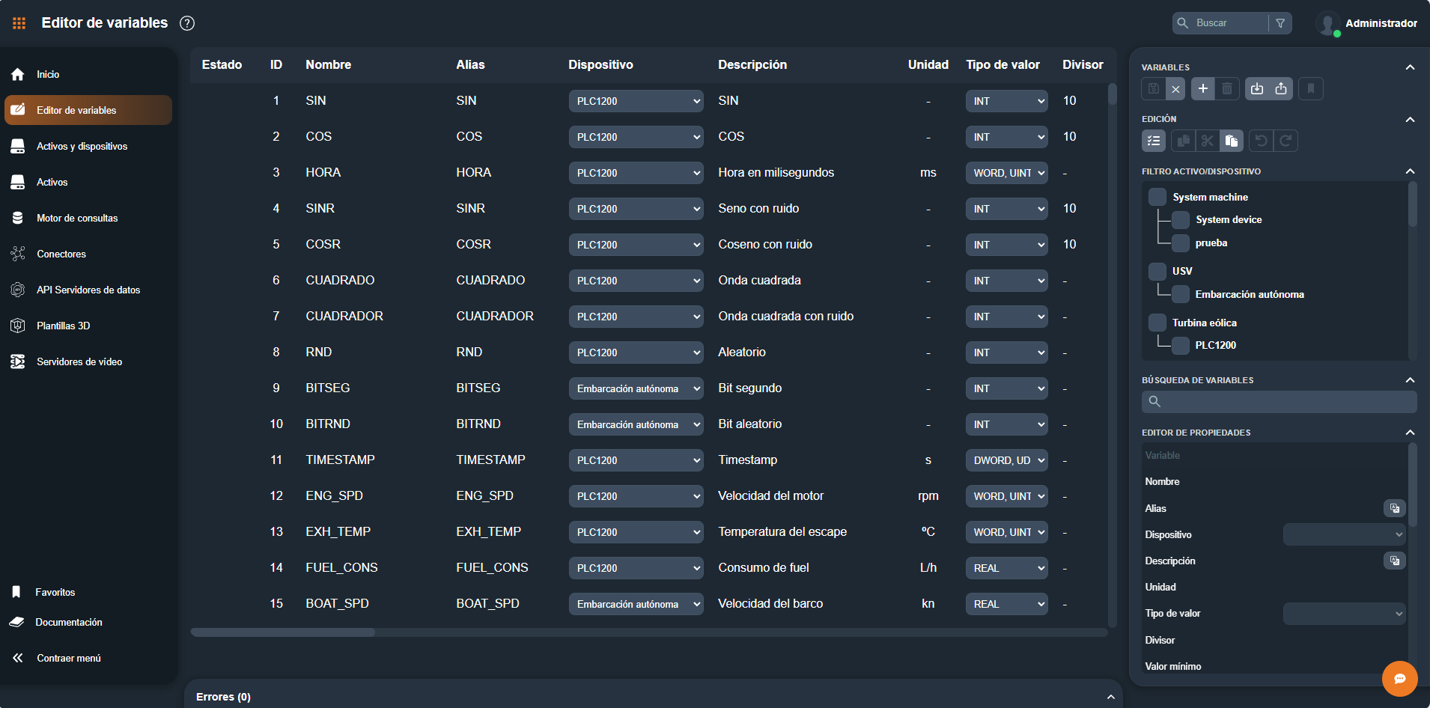Open the Dispositivo dropdown for the SIN row
1430x708 pixels.
(636, 100)
